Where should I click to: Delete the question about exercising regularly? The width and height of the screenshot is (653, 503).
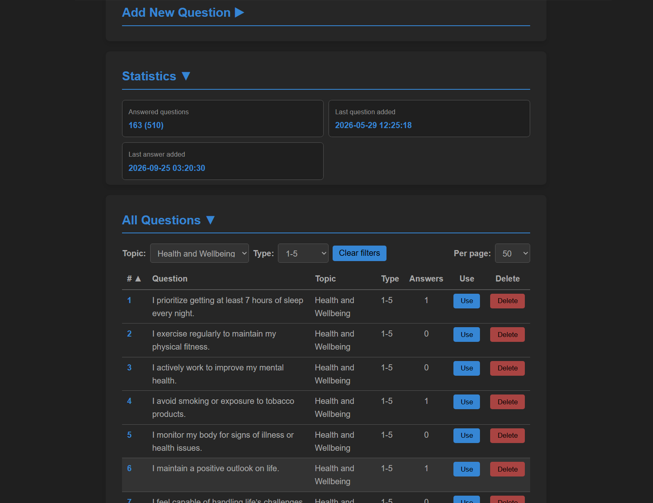[x=507, y=335]
